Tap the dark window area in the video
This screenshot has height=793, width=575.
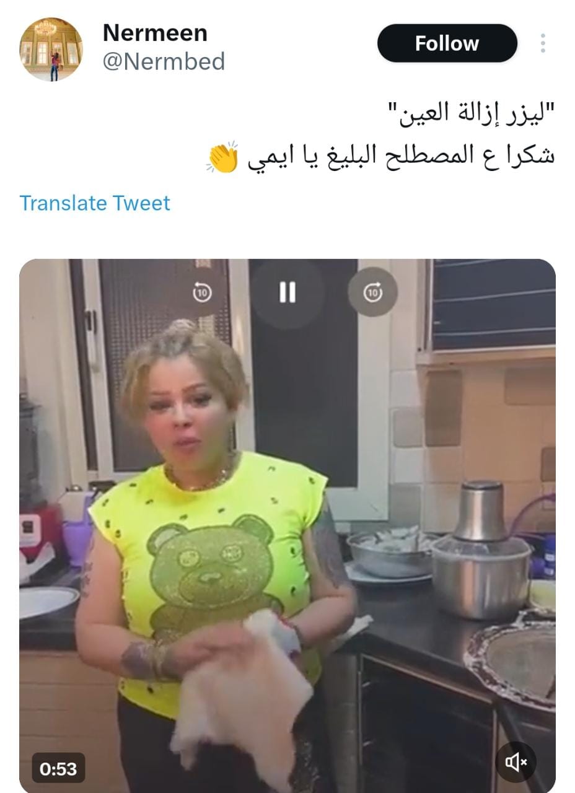click(304, 372)
